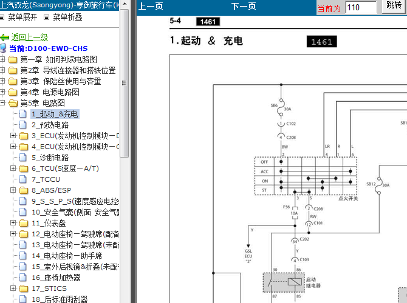Viewport: 407px width, 303px height.
Task: Click 菜单展开 to expand all menus
Action: coord(22,18)
